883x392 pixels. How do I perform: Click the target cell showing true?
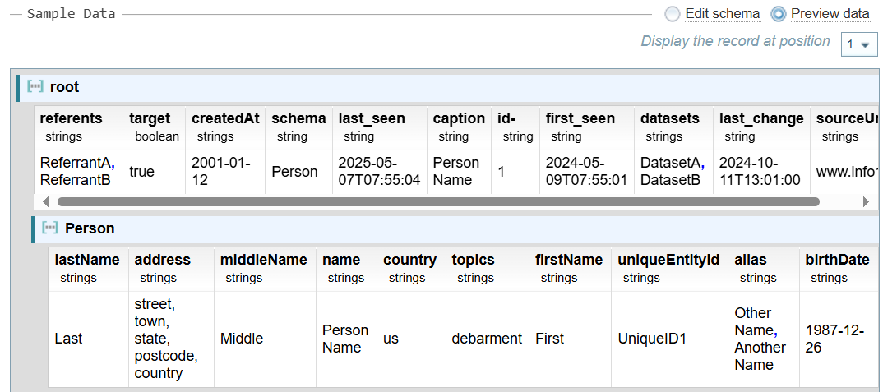click(141, 172)
